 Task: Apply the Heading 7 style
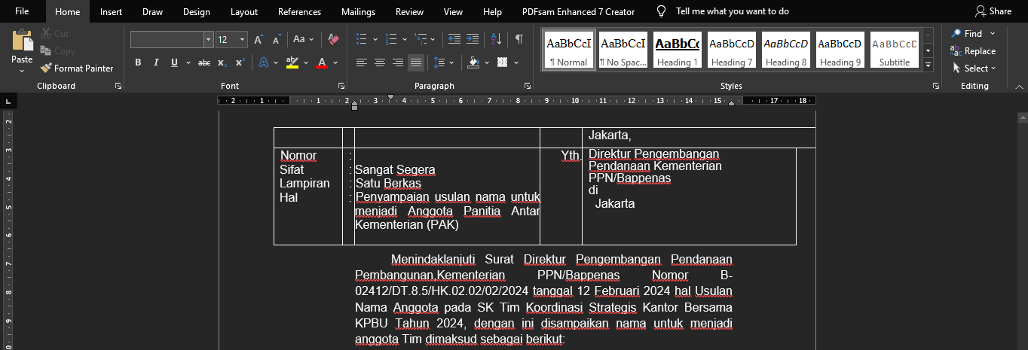click(x=732, y=50)
